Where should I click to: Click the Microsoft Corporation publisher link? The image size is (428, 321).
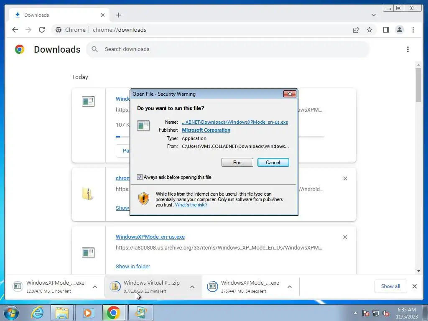[x=206, y=130]
